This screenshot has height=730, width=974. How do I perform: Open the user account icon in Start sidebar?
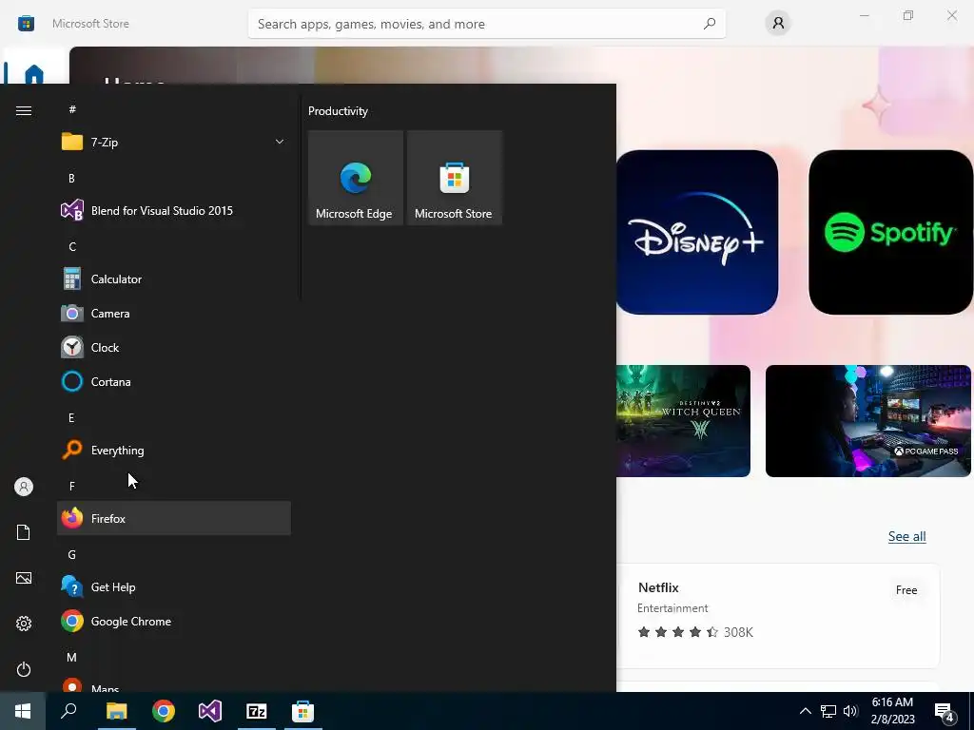24,487
